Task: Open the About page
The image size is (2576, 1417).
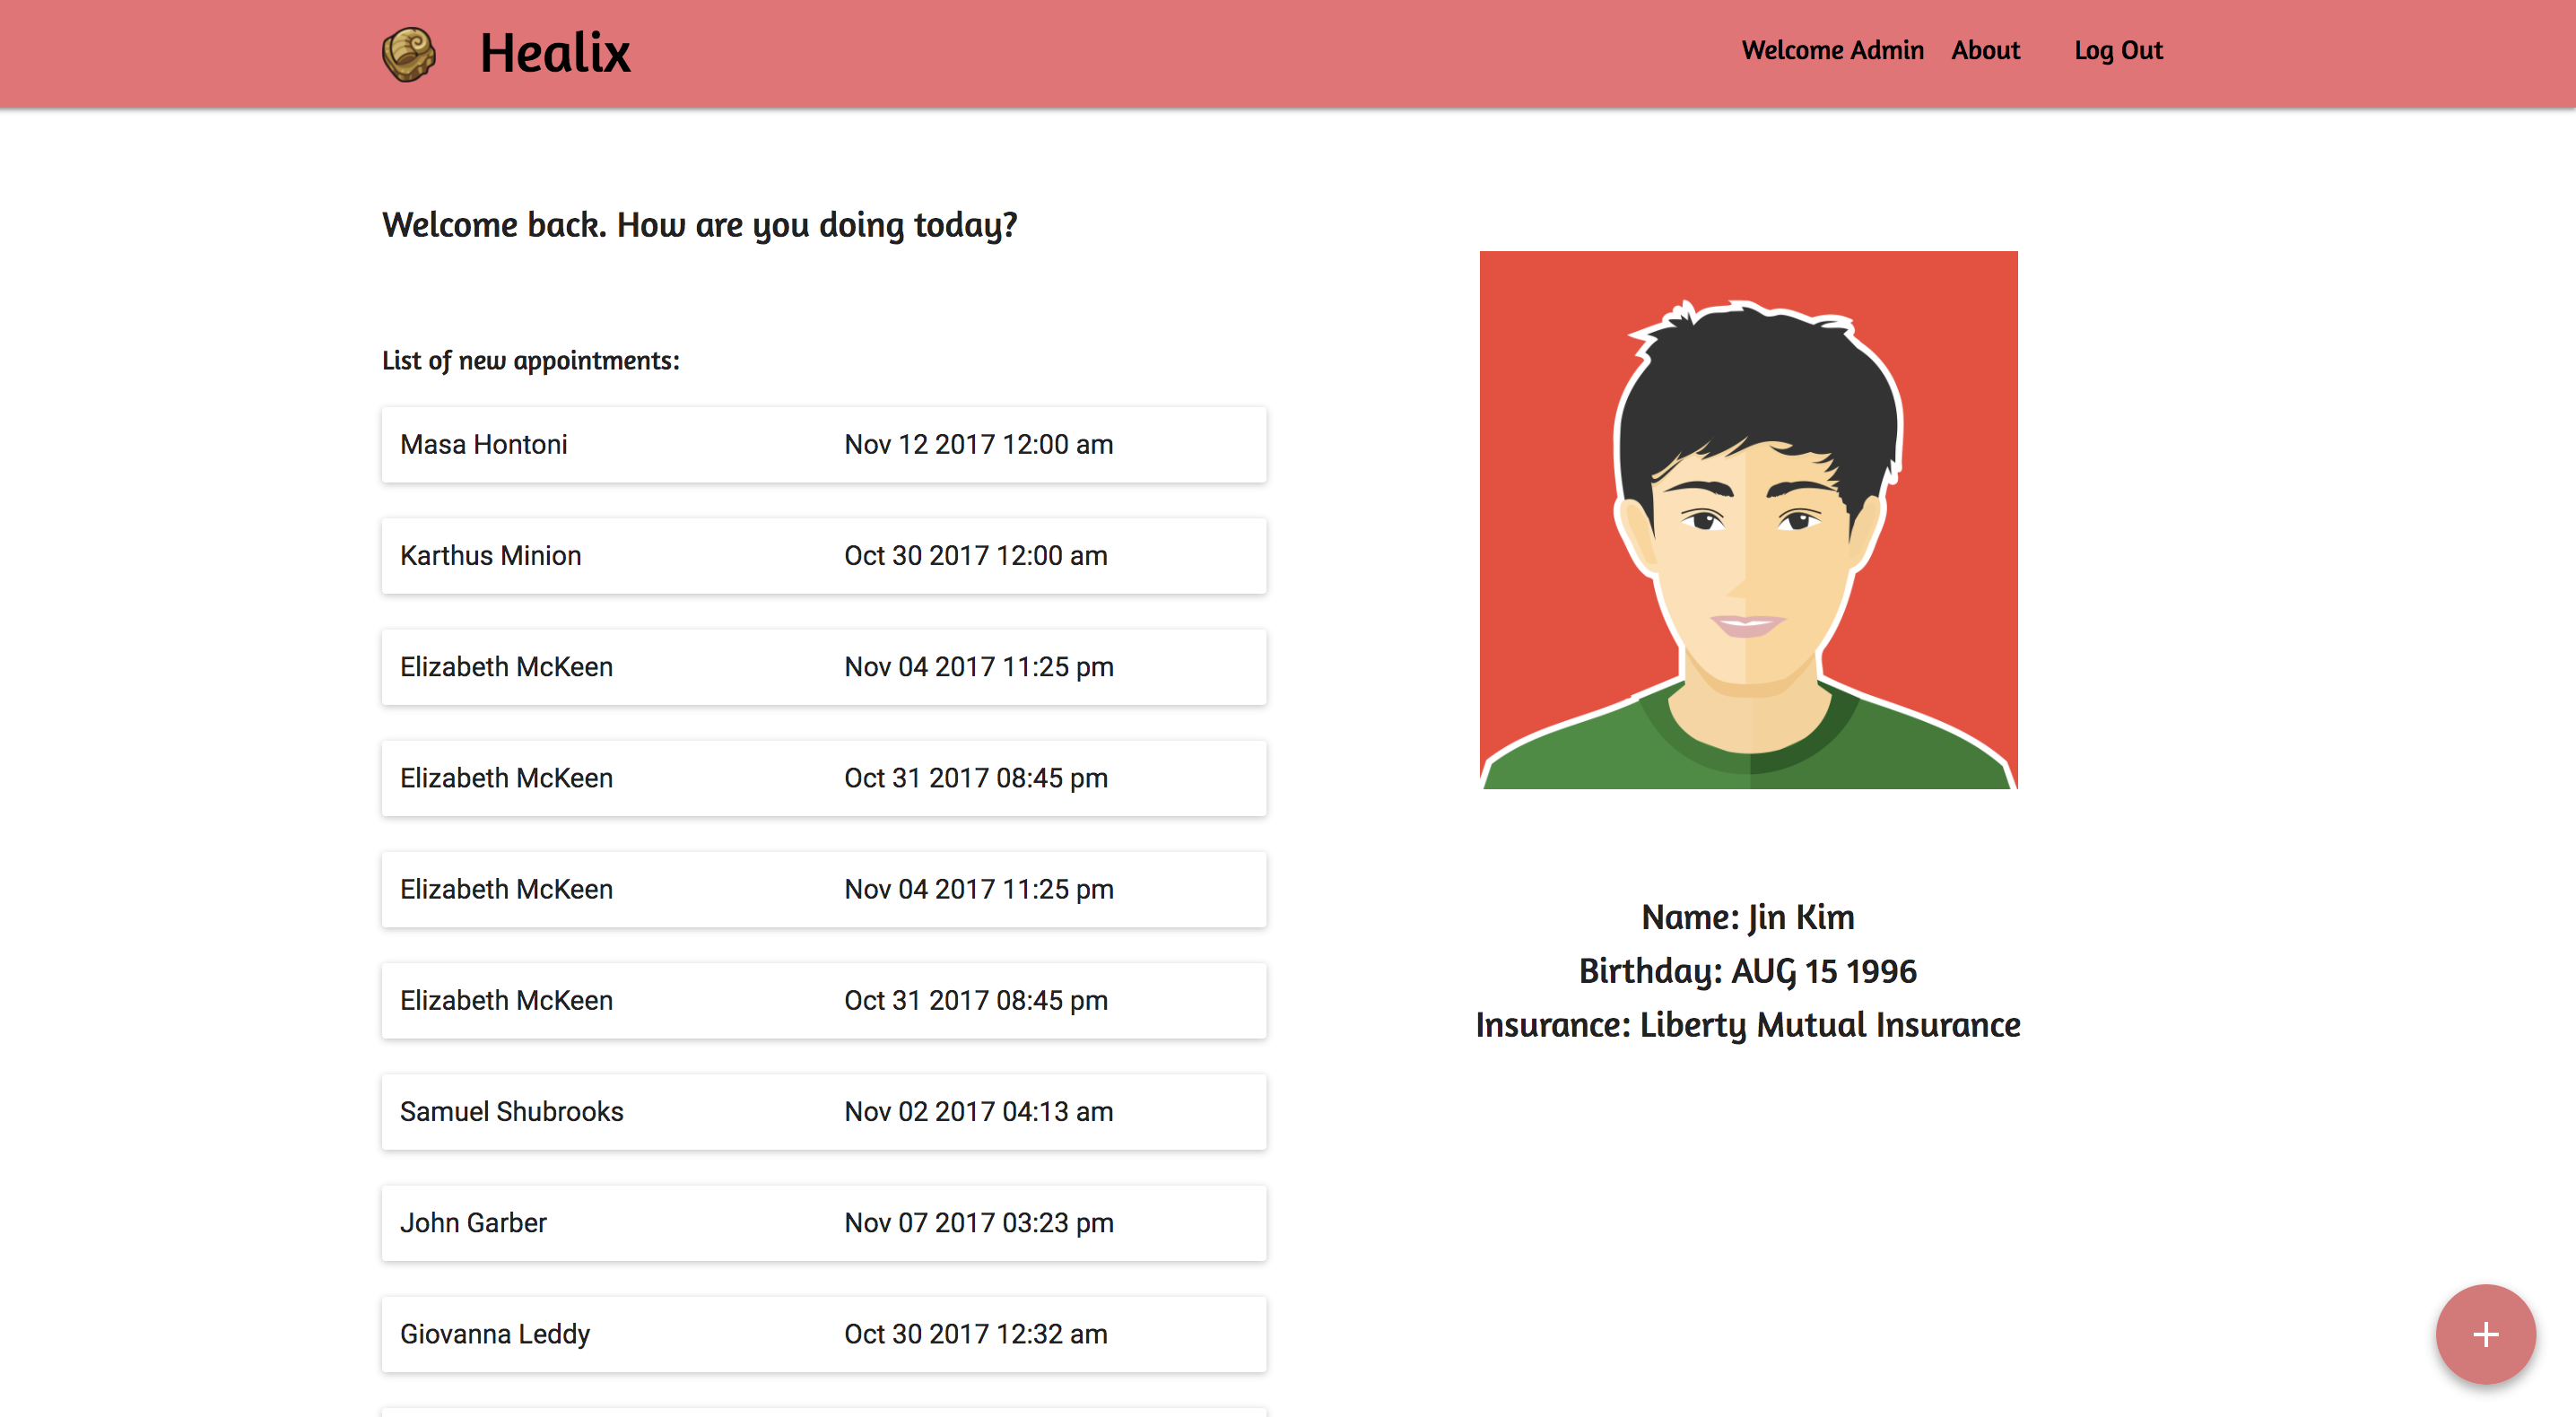Action: 1985,50
